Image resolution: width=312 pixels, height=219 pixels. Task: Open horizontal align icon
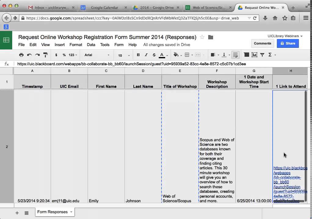[213, 55]
